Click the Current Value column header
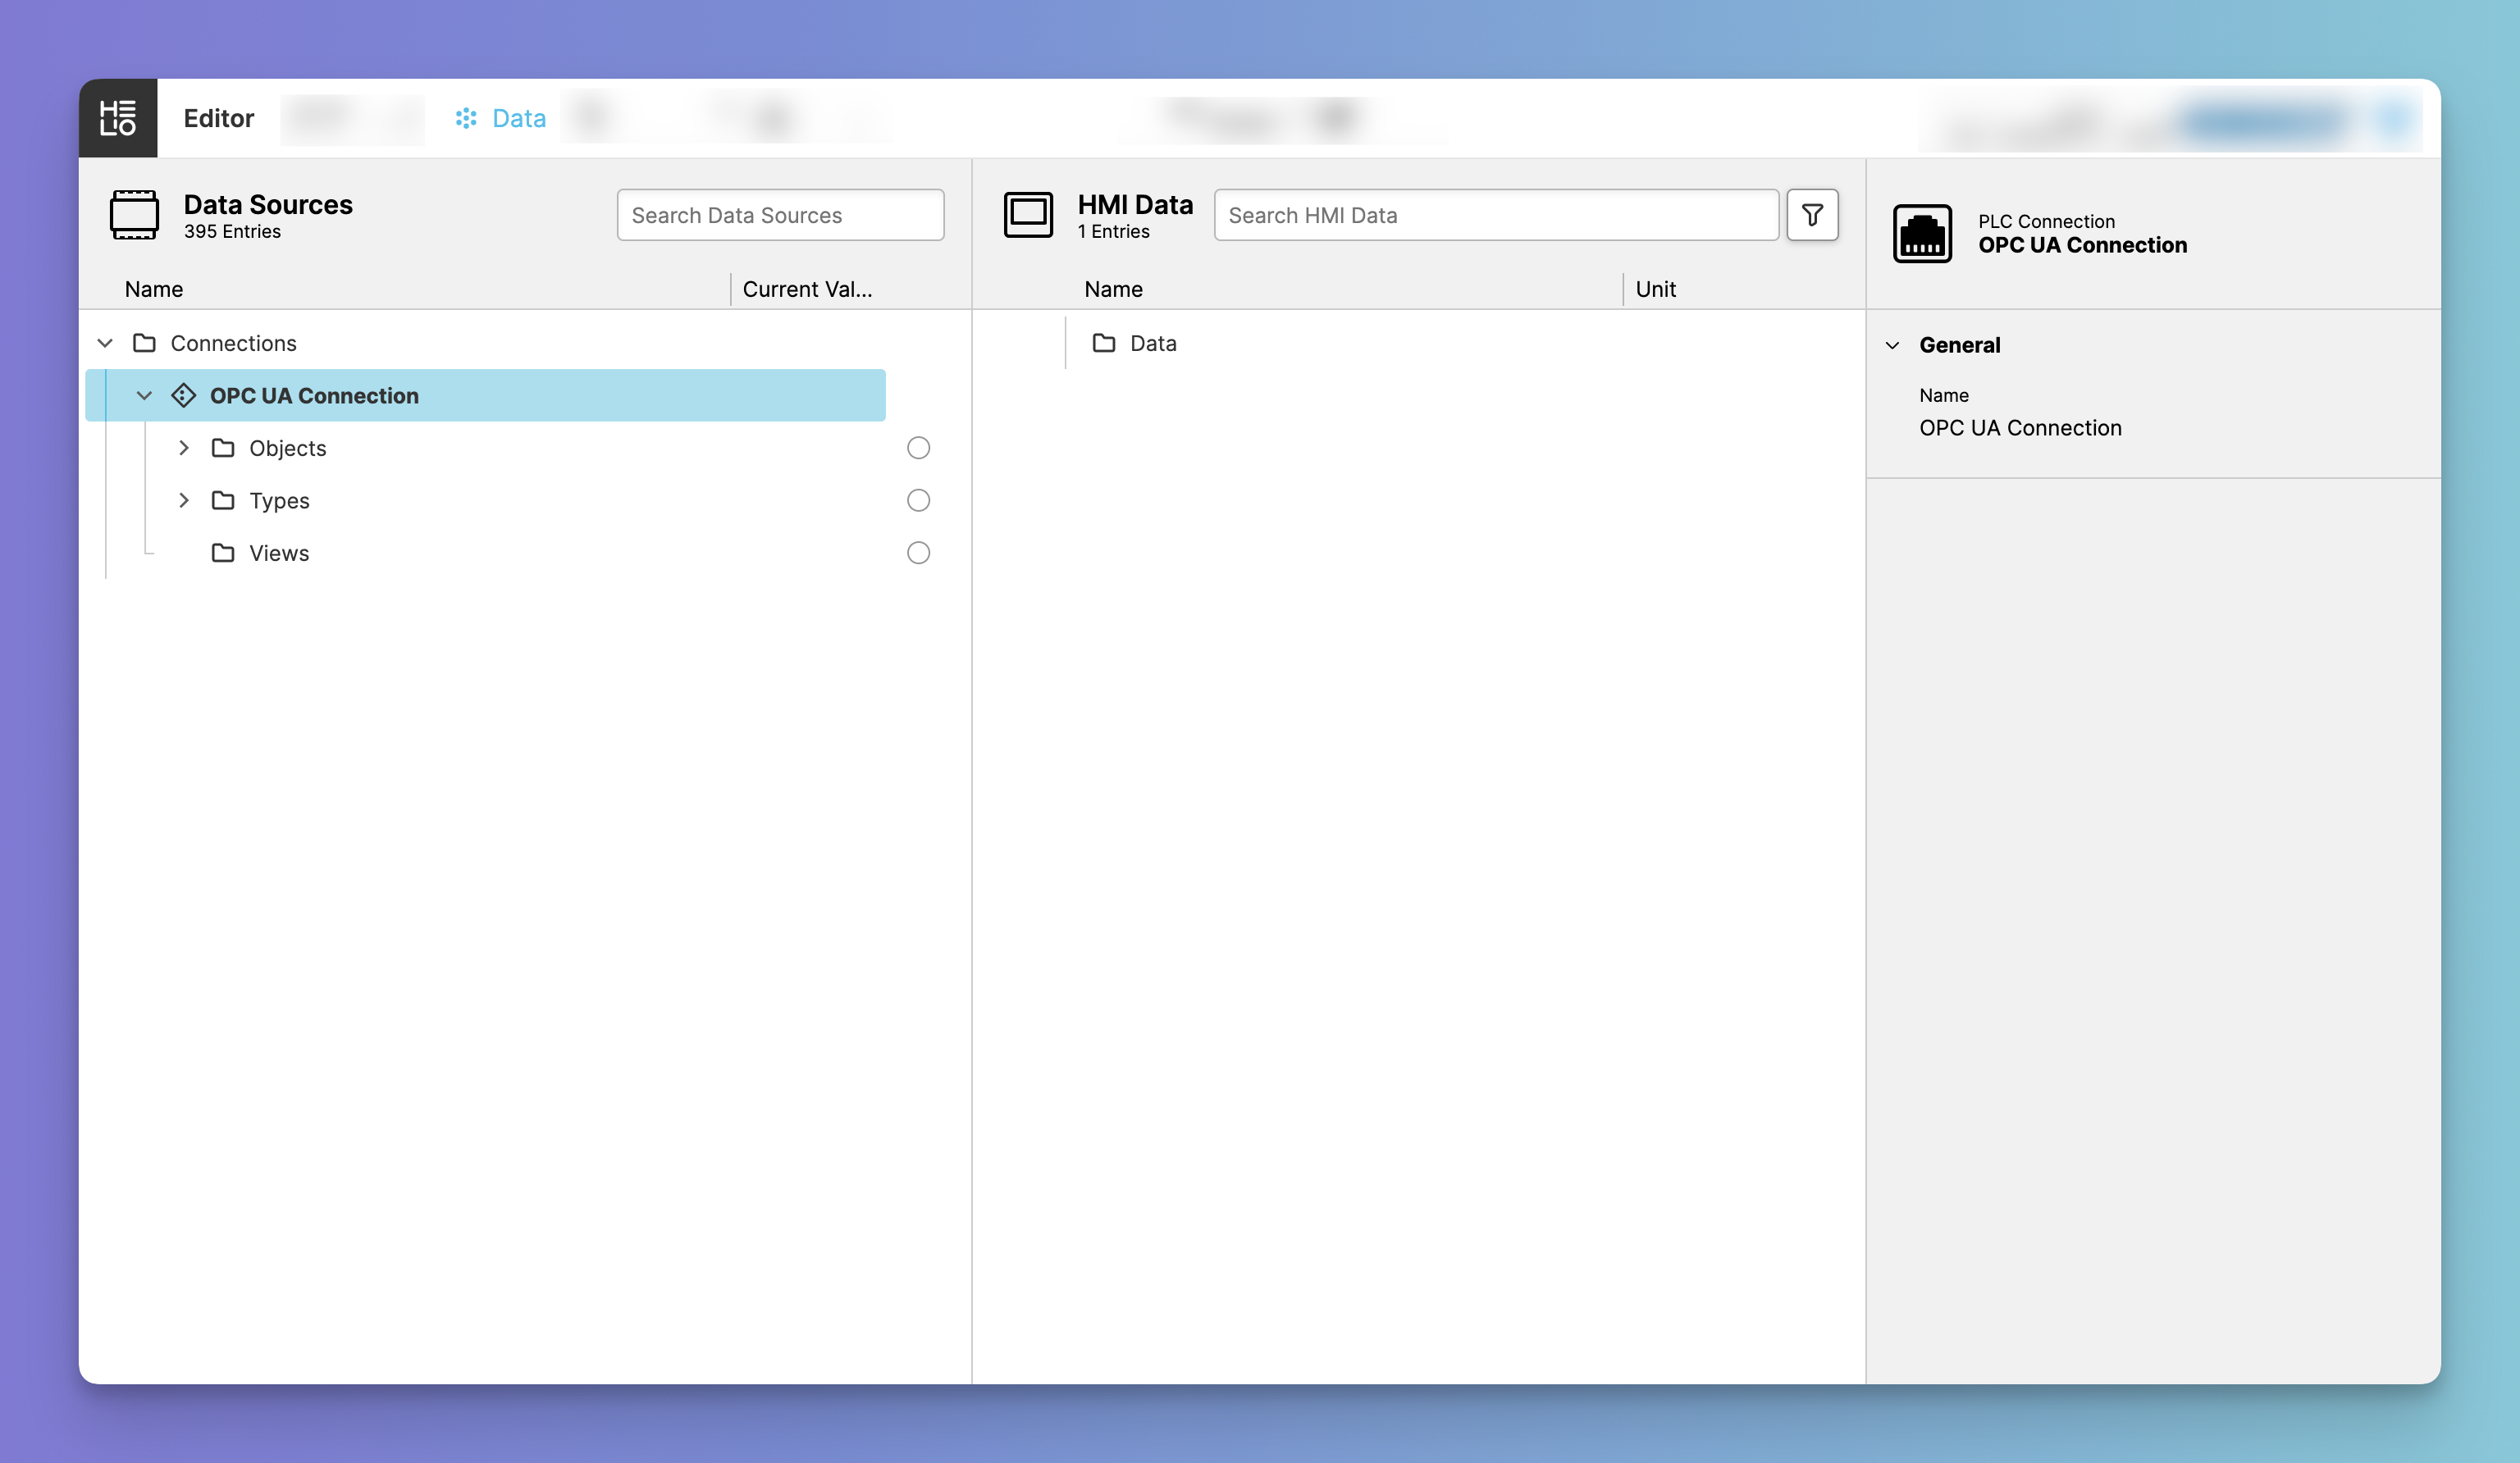Image resolution: width=2520 pixels, height=1463 pixels. (807, 289)
